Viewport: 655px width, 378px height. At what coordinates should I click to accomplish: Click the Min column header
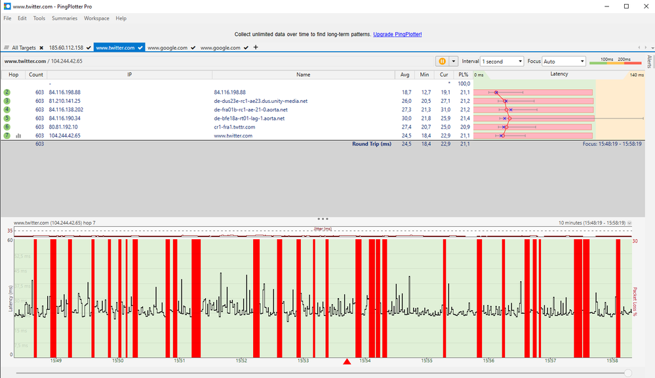pos(424,75)
